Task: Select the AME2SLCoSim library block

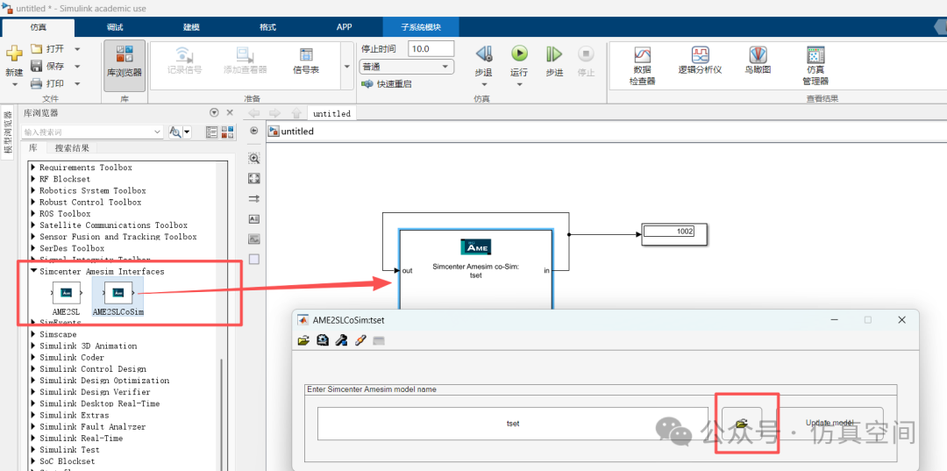Action: 117,295
